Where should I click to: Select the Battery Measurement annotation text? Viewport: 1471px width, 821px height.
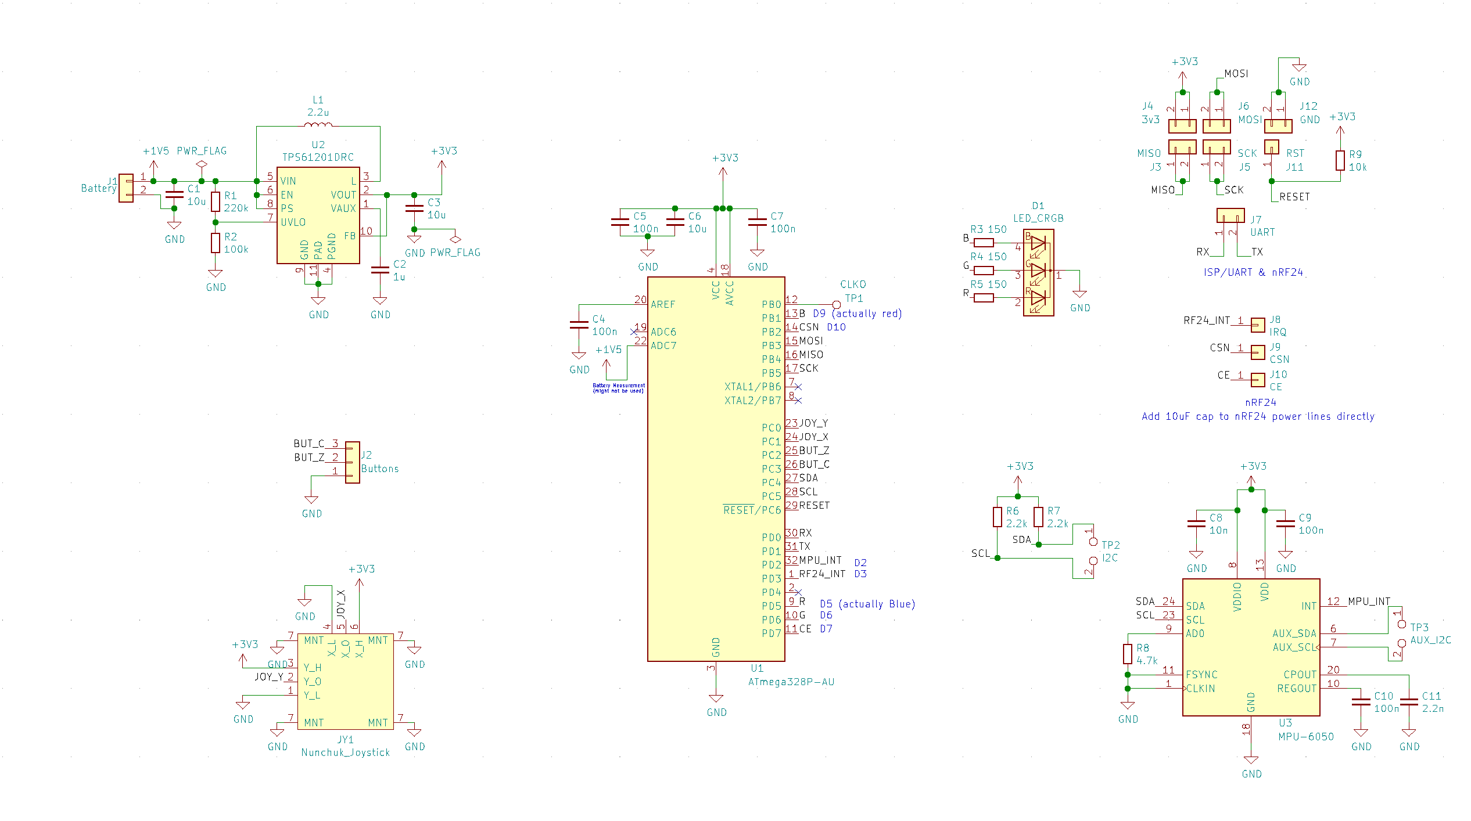coord(618,388)
